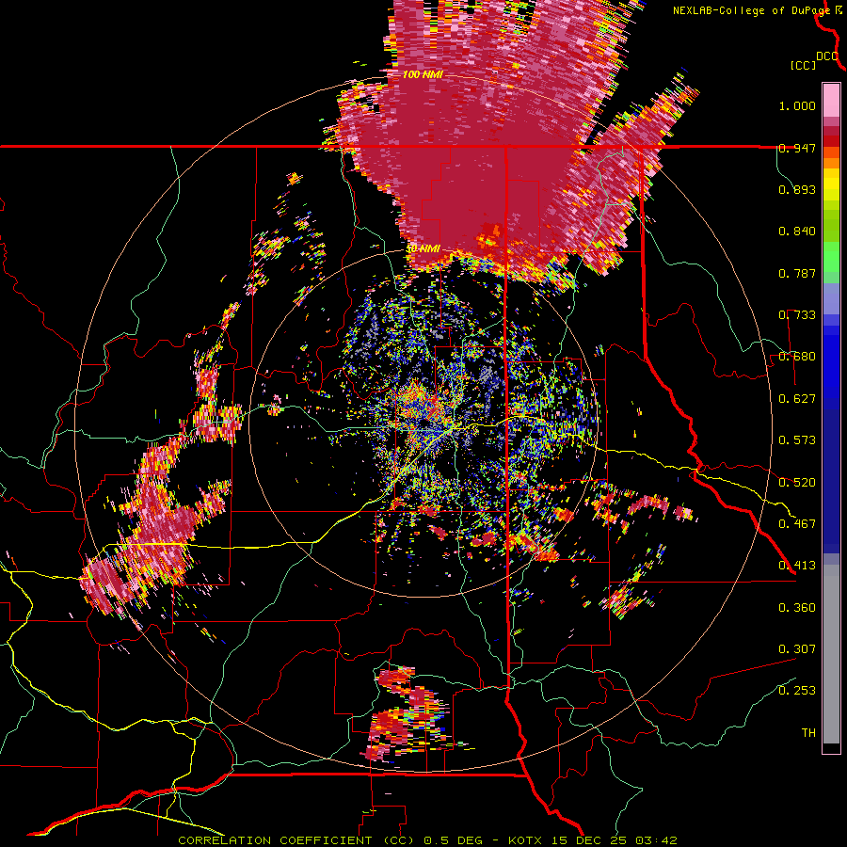Select the 0.947 legend value
The width and height of the screenshot is (847, 847).
pyautogui.click(x=797, y=148)
